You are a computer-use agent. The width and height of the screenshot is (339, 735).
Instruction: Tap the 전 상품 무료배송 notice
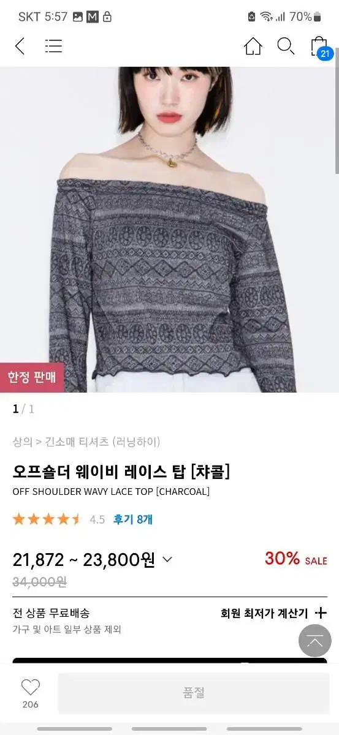pos(51,612)
